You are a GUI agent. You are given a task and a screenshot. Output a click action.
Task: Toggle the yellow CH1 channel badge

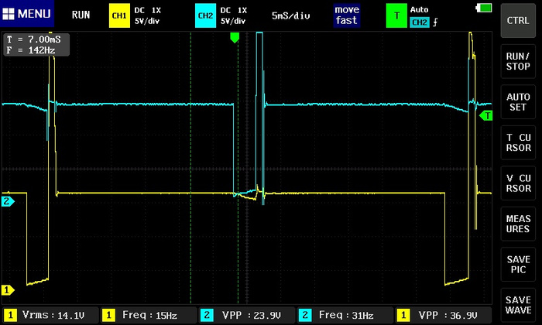118,15
